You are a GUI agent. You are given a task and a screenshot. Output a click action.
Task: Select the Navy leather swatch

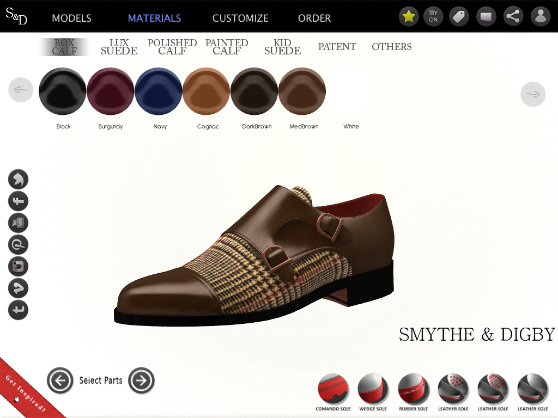[x=159, y=91]
